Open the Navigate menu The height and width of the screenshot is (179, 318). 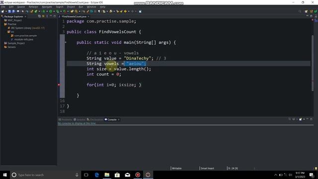[47, 7]
